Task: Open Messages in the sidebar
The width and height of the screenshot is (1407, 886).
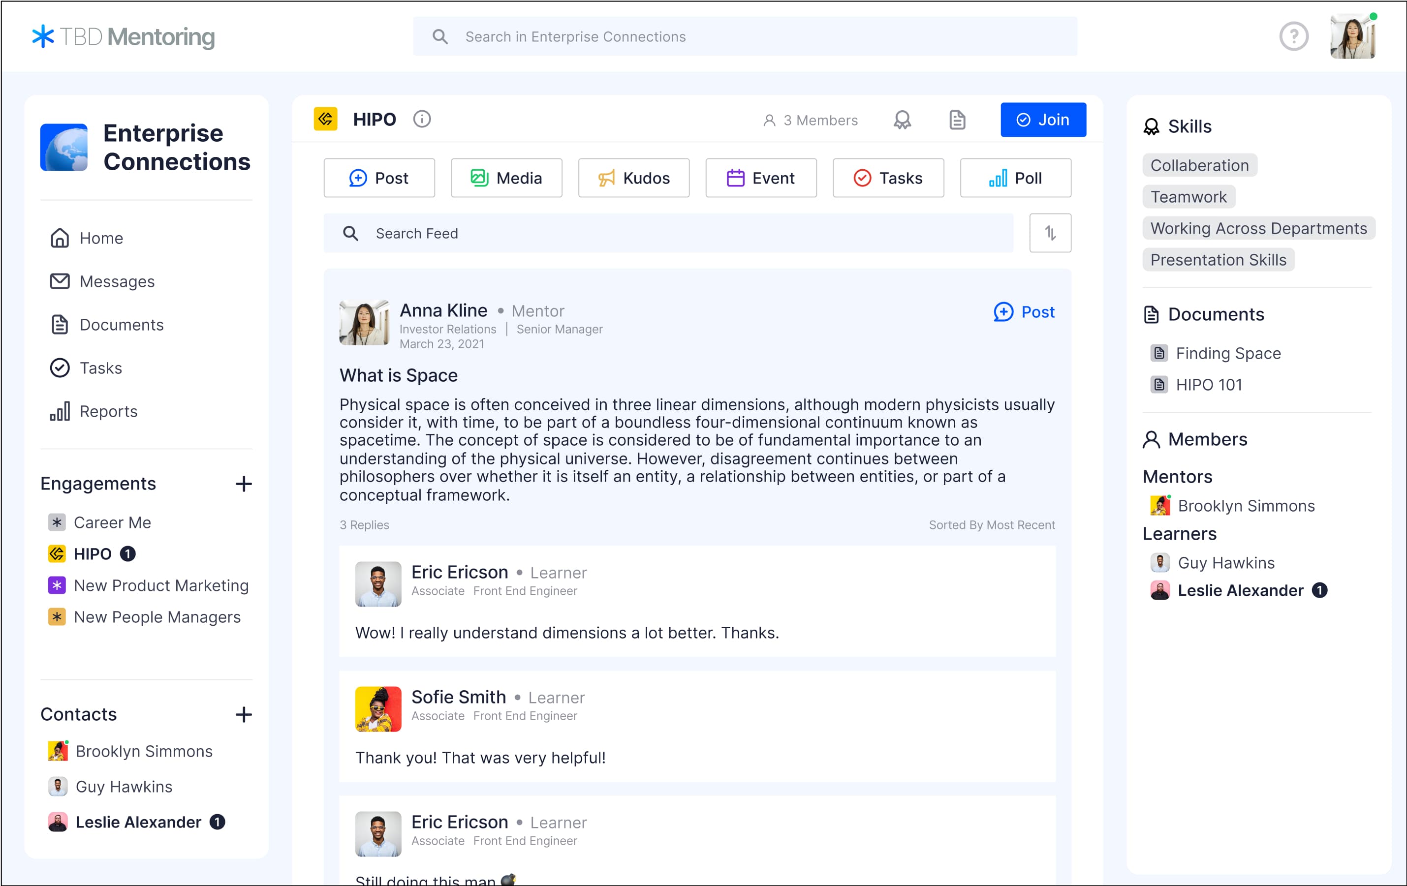Action: tap(102, 281)
